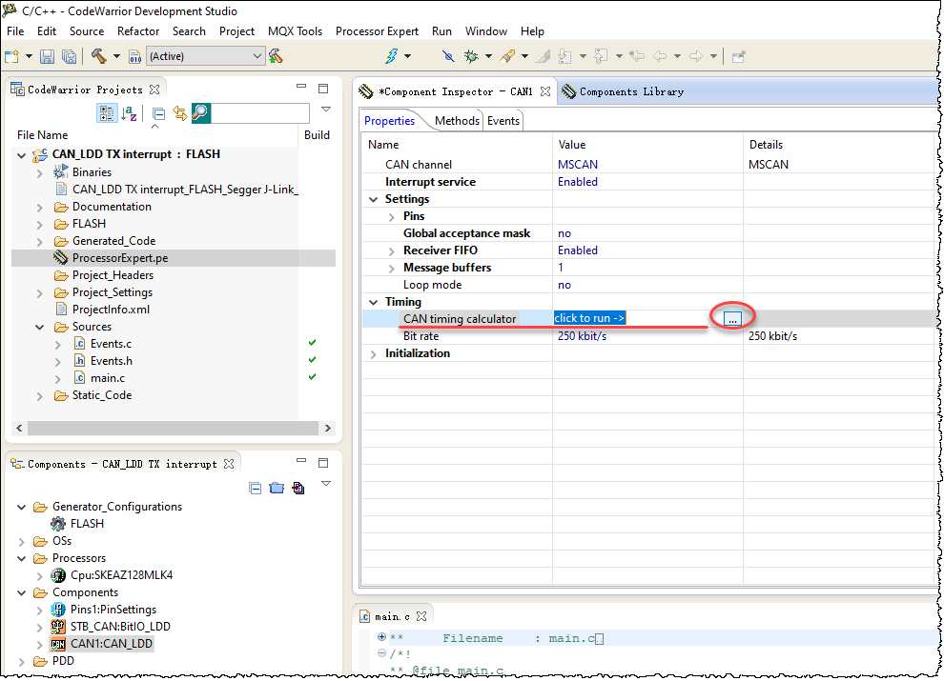Click the skip breakpoints toolbar icon

(448, 56)
